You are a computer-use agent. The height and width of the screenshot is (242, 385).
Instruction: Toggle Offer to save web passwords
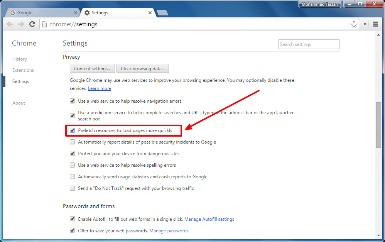(72, 230)
